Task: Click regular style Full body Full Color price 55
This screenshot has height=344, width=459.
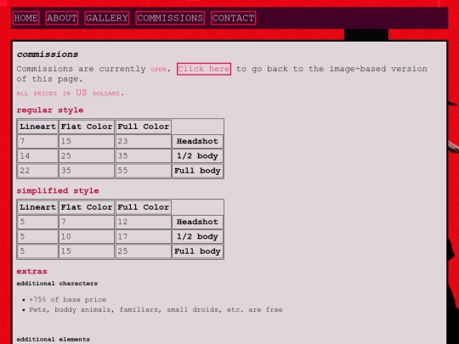Action: pyautogui.click(x=144, y=171)
